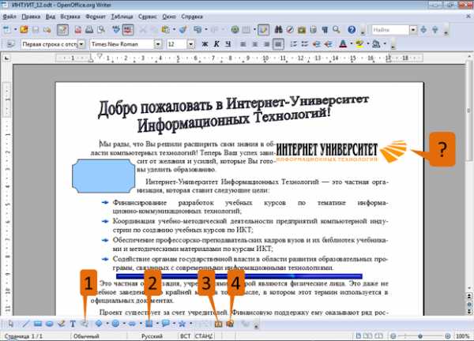Toggle Align Left paragraph alignment
This screenshot has height=341, width=474.
click(x=243, y=44)
